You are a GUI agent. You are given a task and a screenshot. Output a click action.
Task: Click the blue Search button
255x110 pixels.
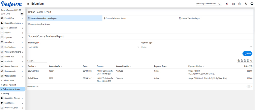(247, 54)
